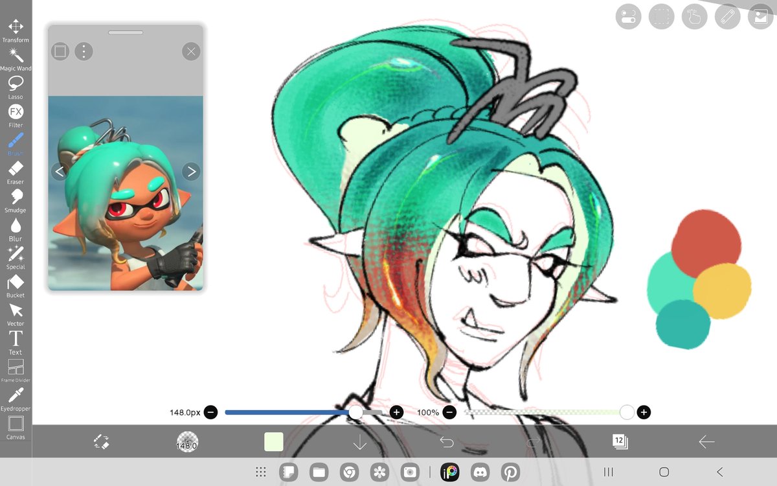Launch Chrome from the taskbar
Viewport: 777px width, 486px height.
coord(350,472)
